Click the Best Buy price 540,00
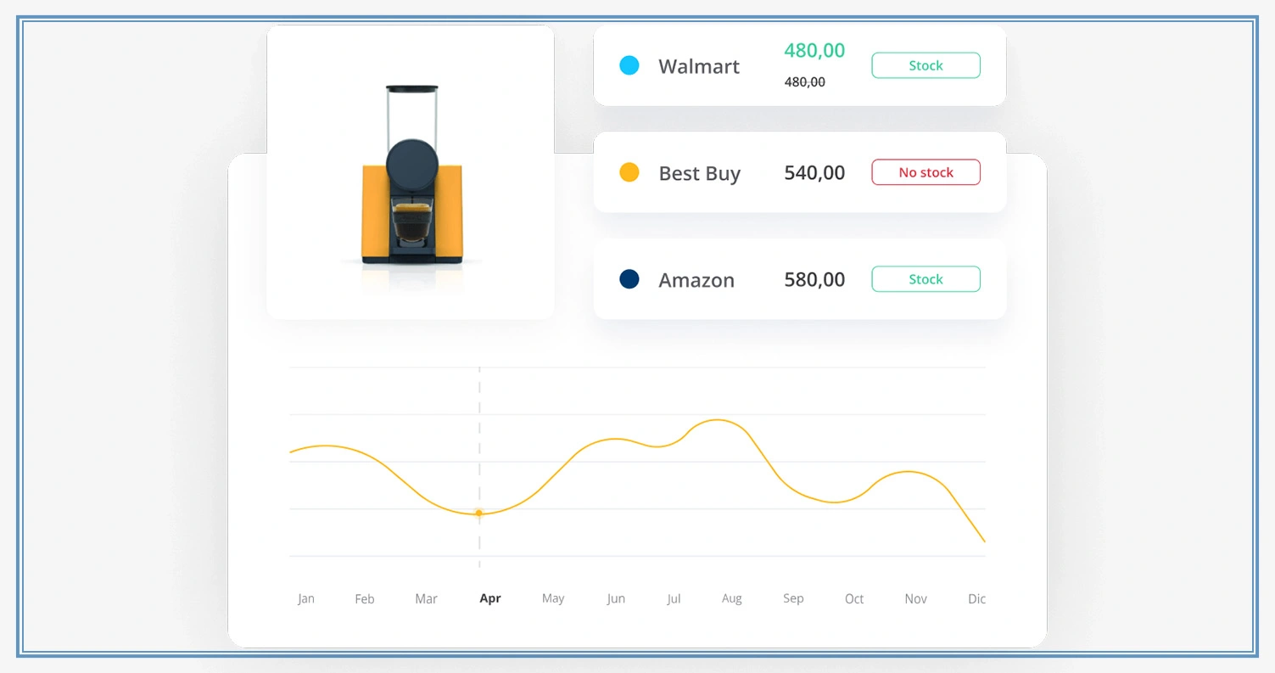The height and width of the screenshot is (673, 1275). click(814, 172)
